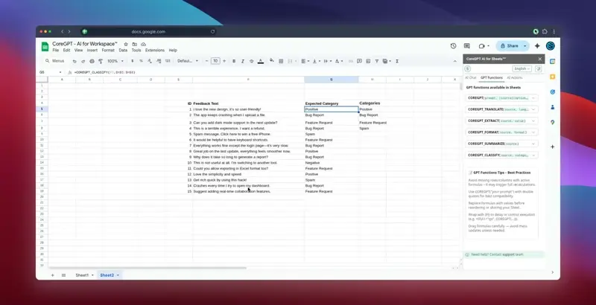The image size is (596, 305).
Task: Open the cell borders tool
Action: [x=281, y=61]
